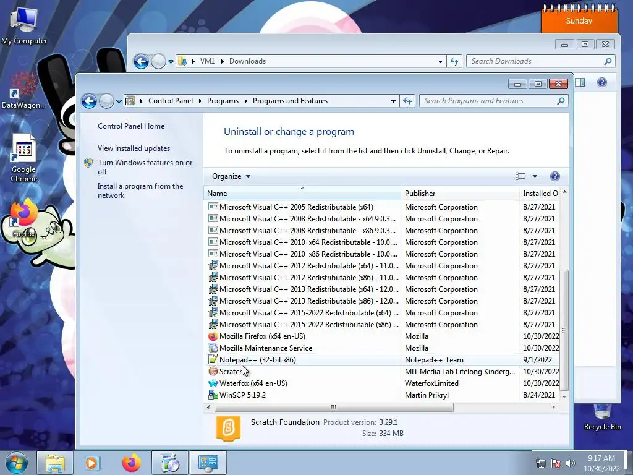Select the Sunday calendar gadget
Viewport: 633px width, 475px height.
(x=579, y=19)
